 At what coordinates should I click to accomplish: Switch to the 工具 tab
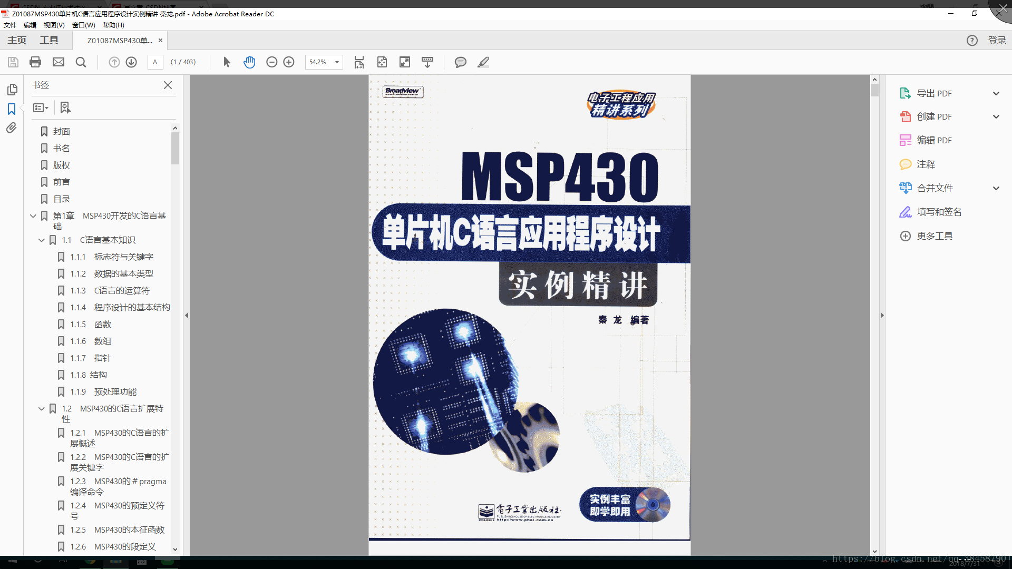point(49,40)
